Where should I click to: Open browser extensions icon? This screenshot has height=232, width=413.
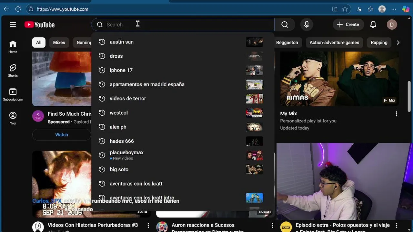point(359,9)
